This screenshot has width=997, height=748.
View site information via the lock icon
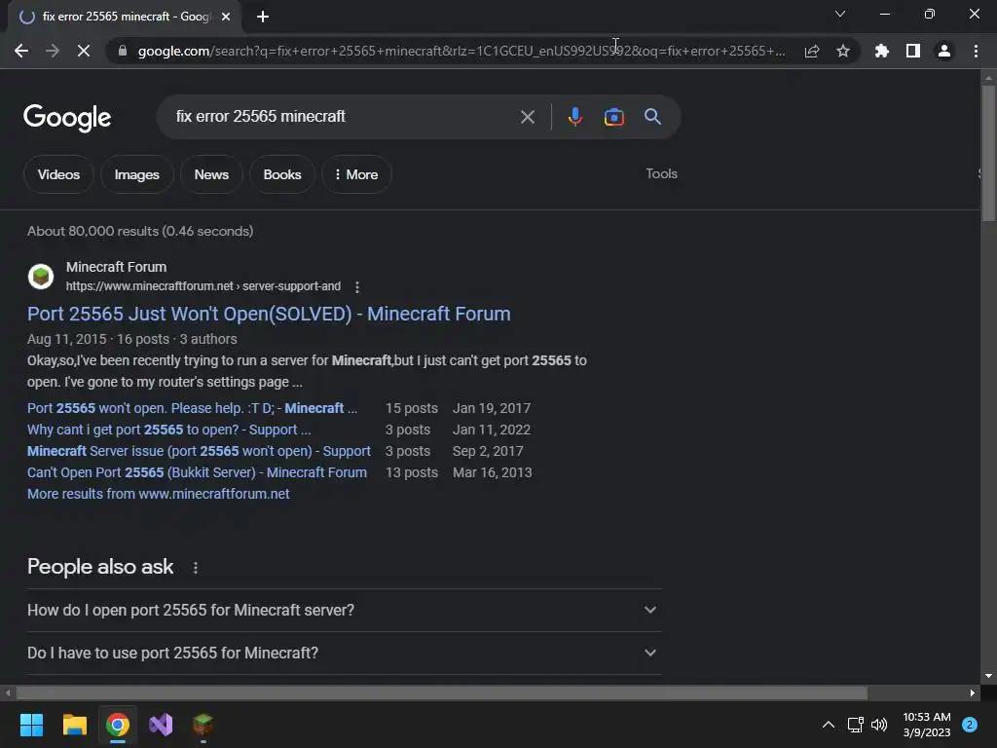(x=123, y=51)
